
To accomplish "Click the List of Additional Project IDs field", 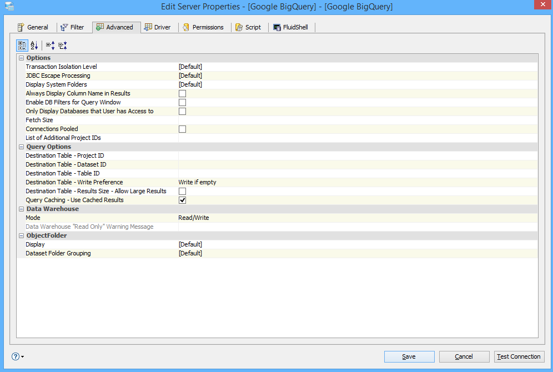I will pyautogui.click(x=358, y=138).
